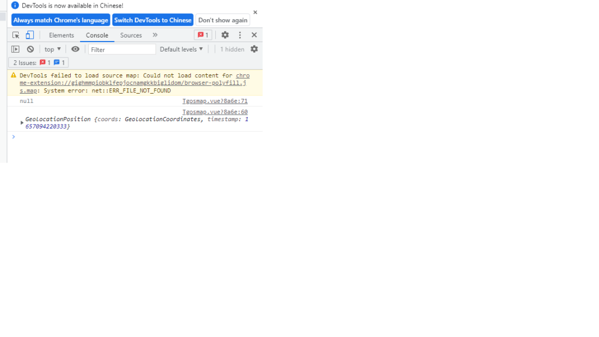Open the red error count badge
Image resolution: width=599 pixels, height=337 pixels.
coord(203,35)
